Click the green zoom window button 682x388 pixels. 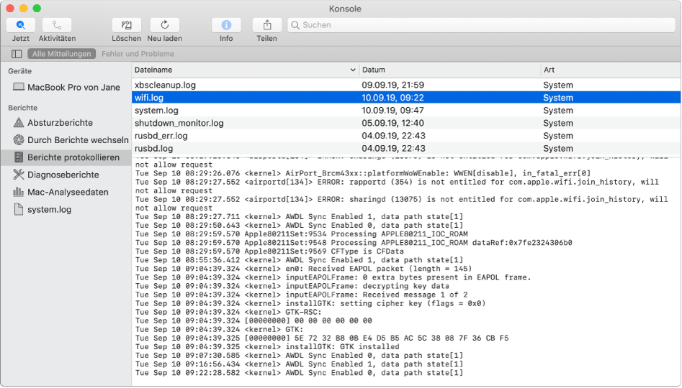(x=37, y=8)
